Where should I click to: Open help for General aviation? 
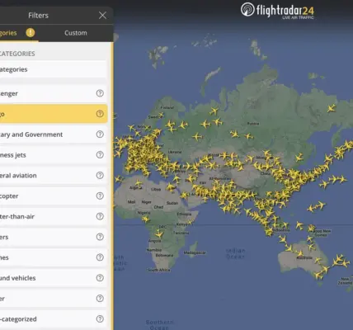(x=100, y=175)
